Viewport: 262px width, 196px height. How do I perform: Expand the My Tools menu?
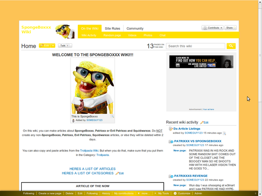(162, 193)
